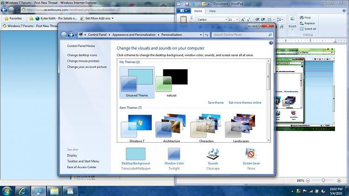Expand WordPad line spacing dropdown

click(x=280, y=20)
